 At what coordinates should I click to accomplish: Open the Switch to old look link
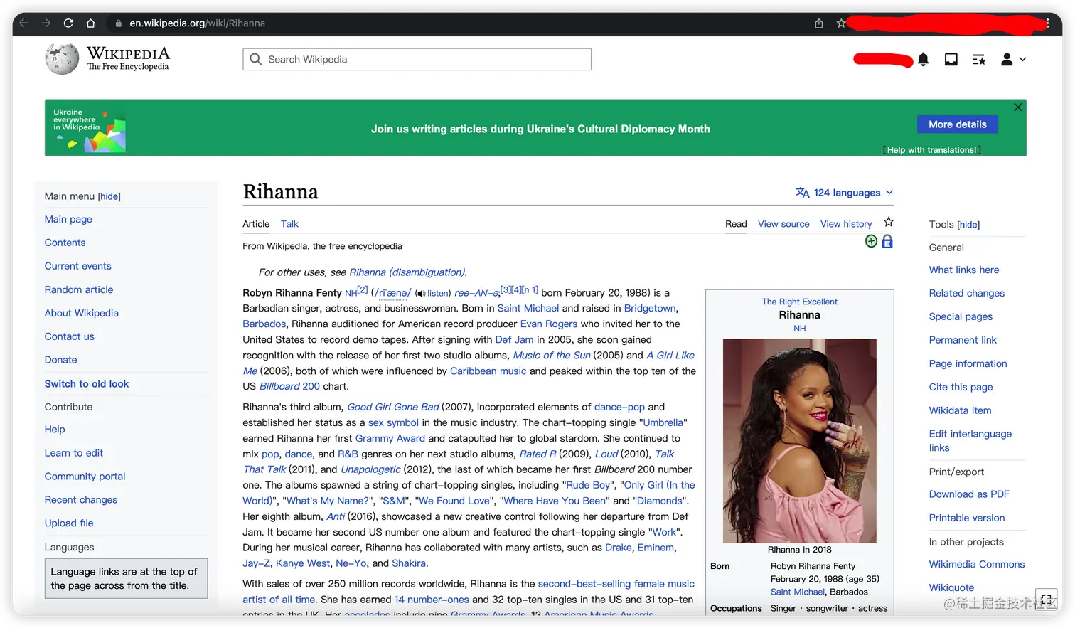pos(87,383)
